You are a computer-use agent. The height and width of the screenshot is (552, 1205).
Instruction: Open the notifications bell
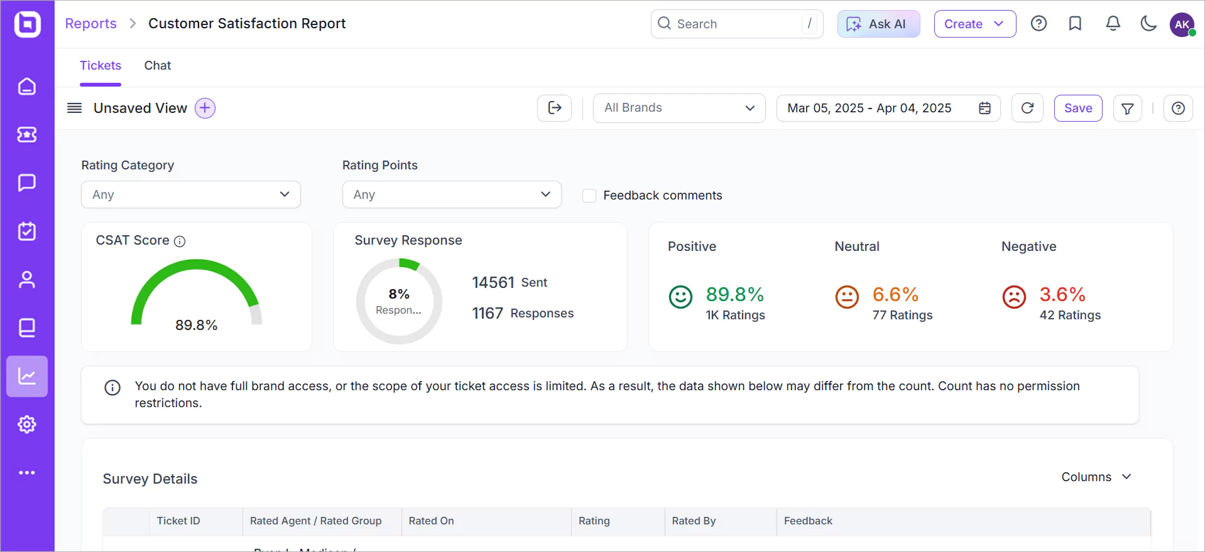tap(1113, 24)
